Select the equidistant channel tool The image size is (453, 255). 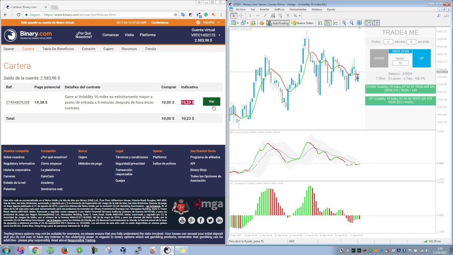coord(273,16)
